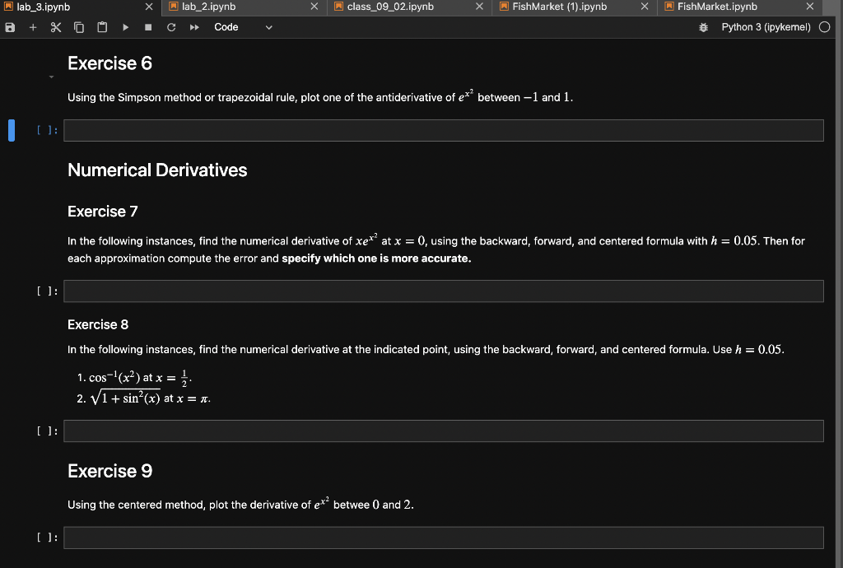Click the code cell under Exercise 6
Screen dimensions: 843x568
click(444, 131)
